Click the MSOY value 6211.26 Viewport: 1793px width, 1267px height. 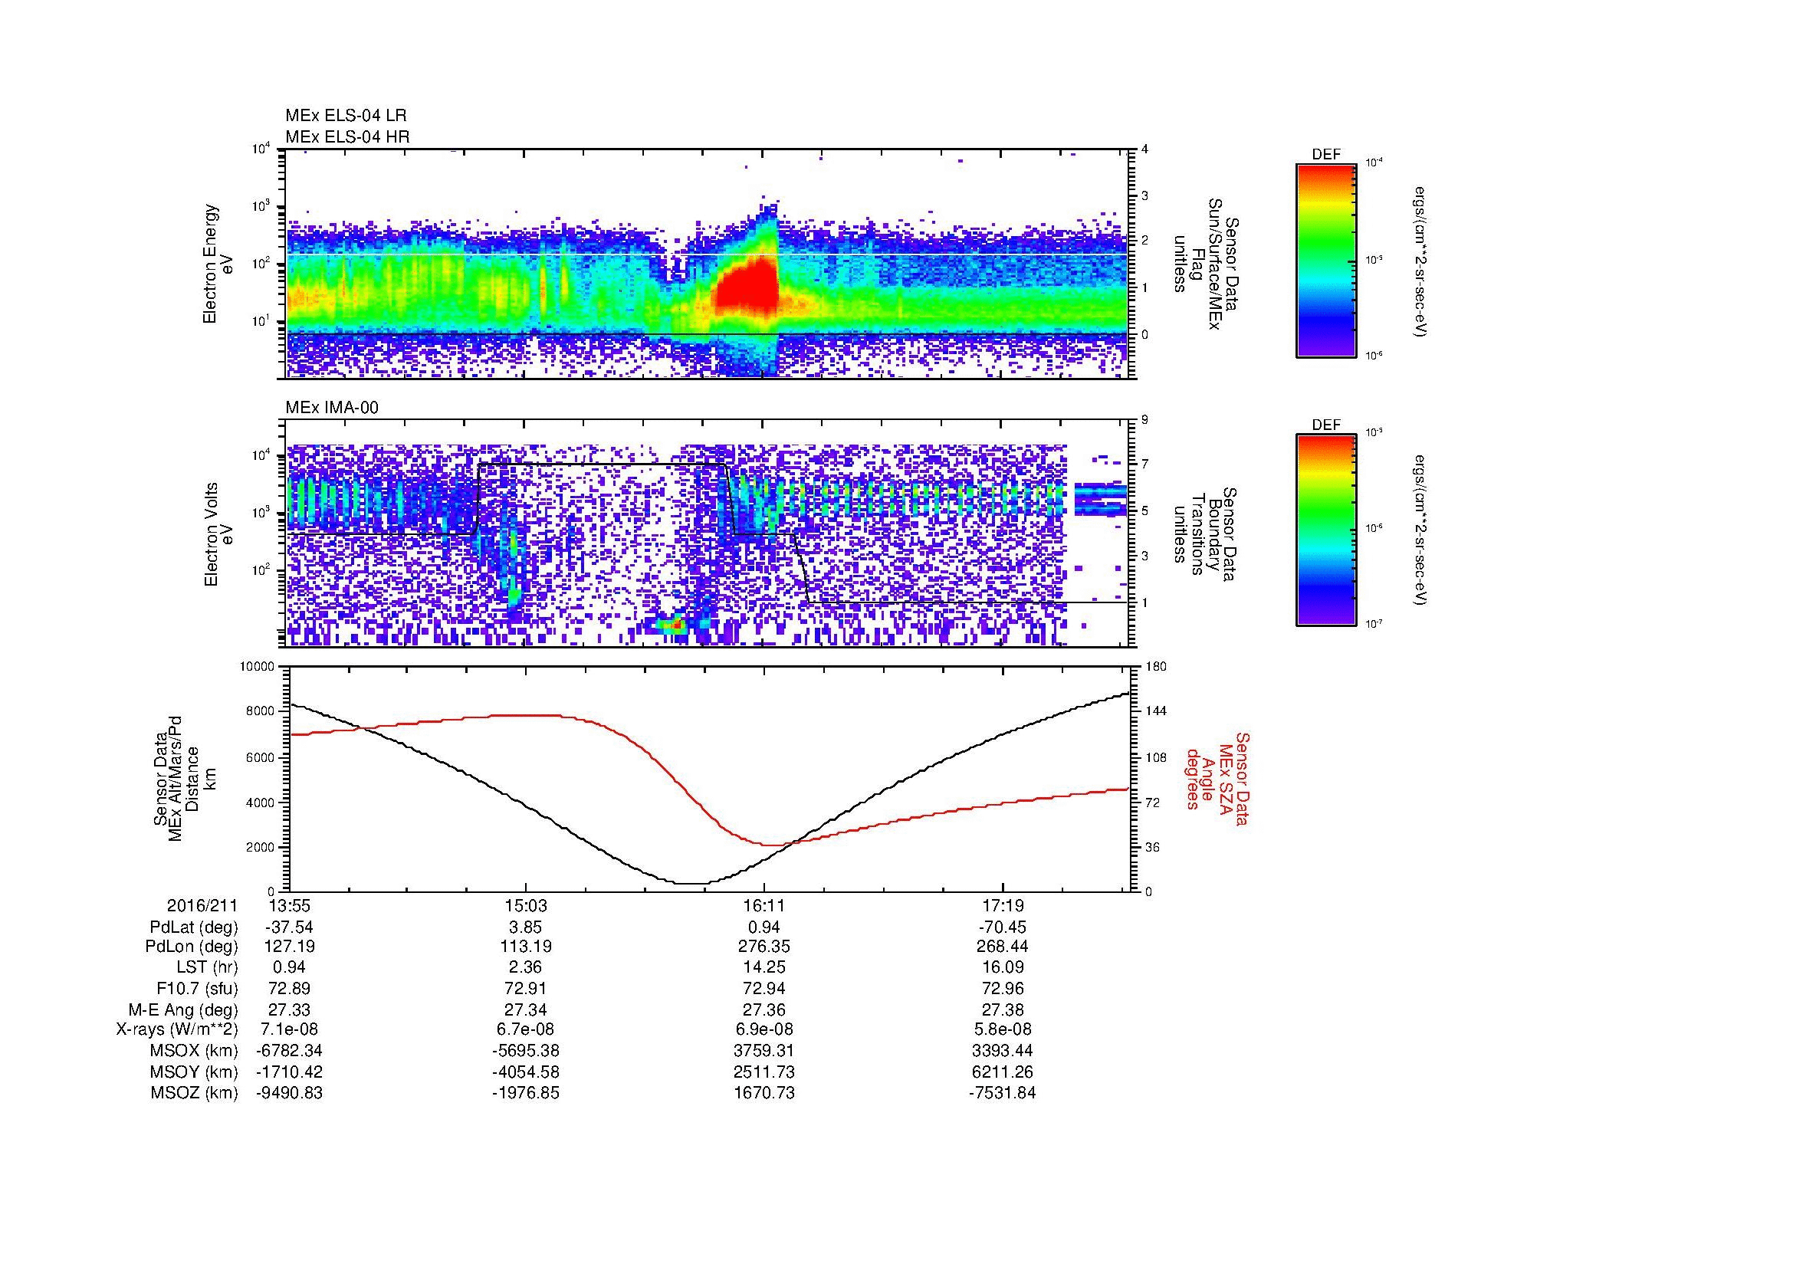pos(1002,1072)
